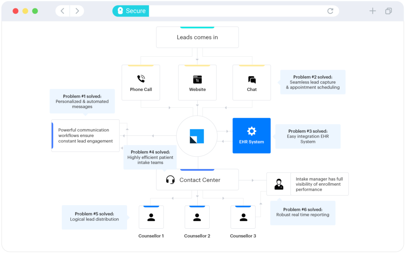Open a new tab with the plus button
This screenshot has width=405, height=253.
[372, 11]
